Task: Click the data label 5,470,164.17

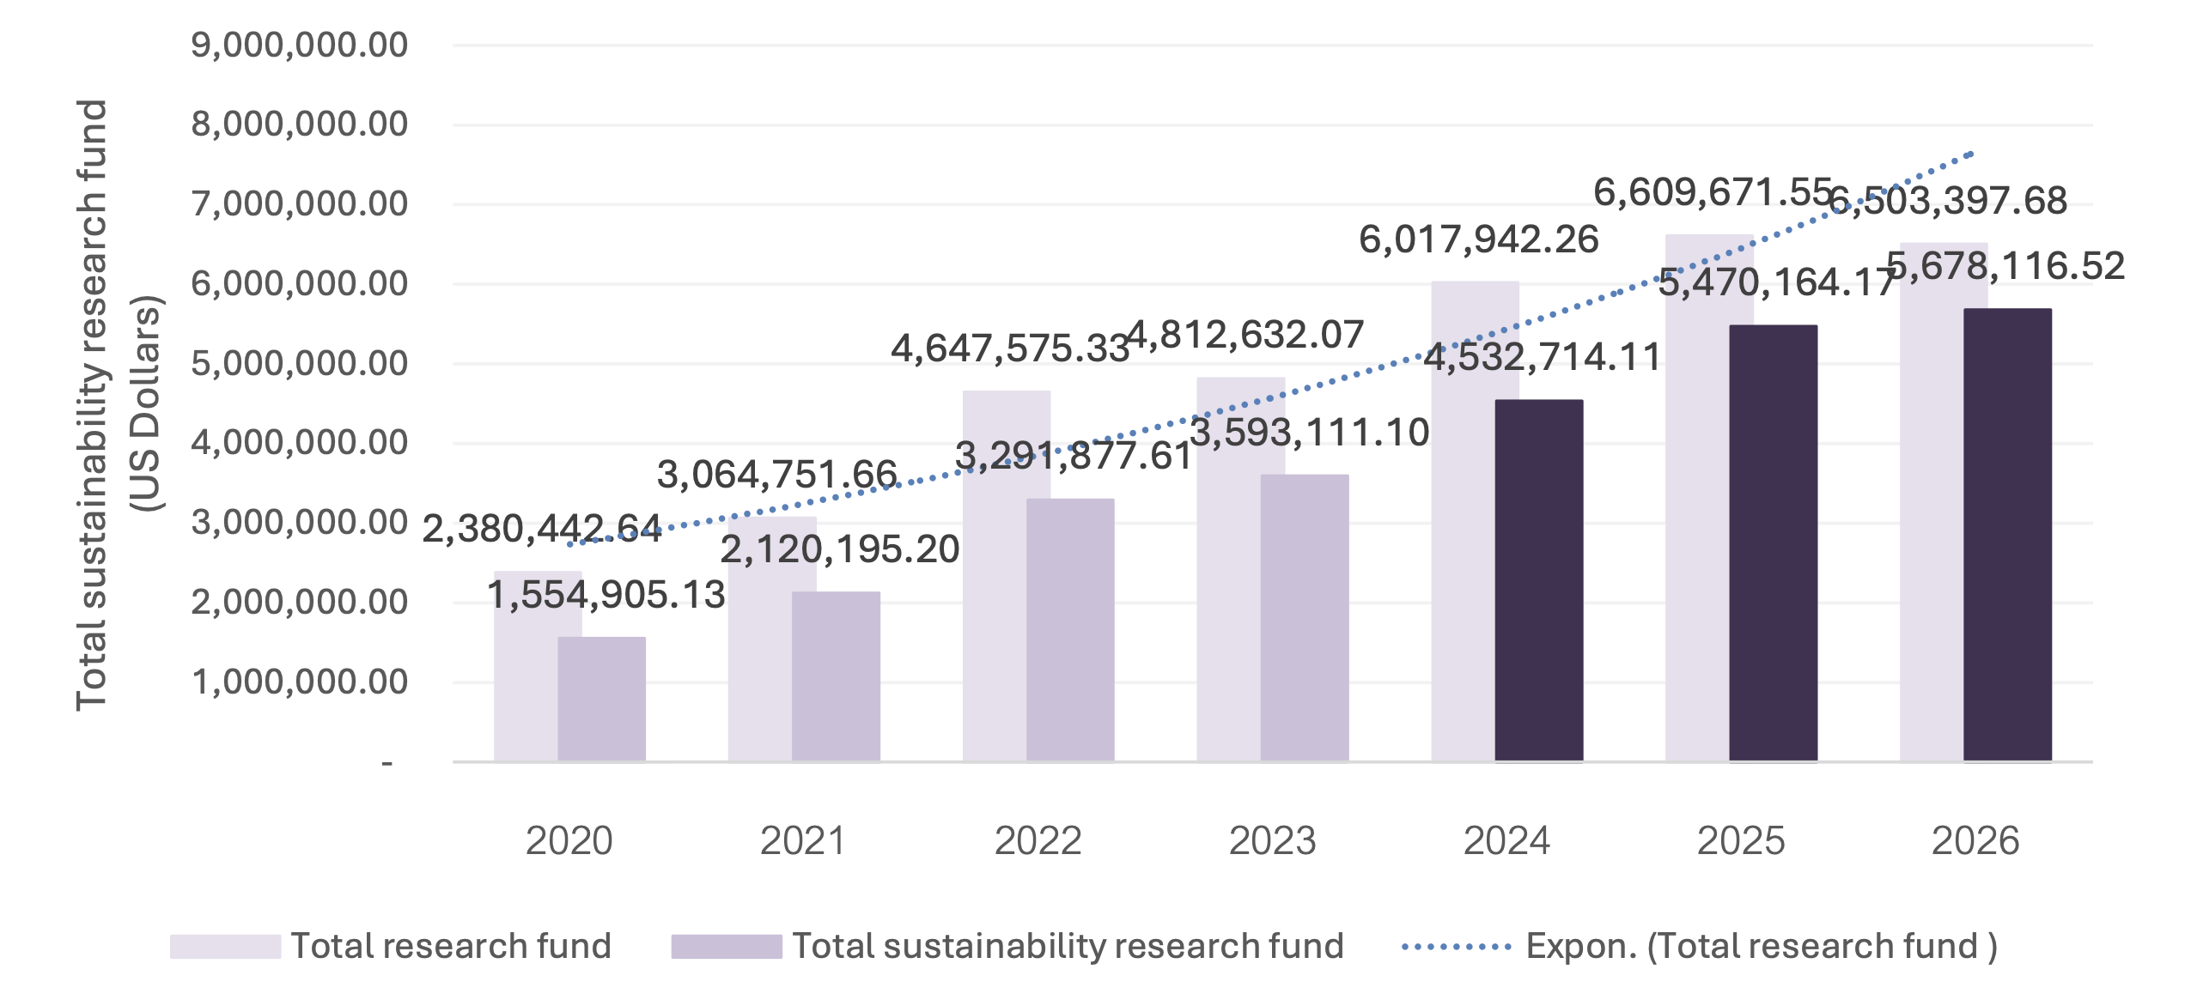Action: (x=1777, y=282)
